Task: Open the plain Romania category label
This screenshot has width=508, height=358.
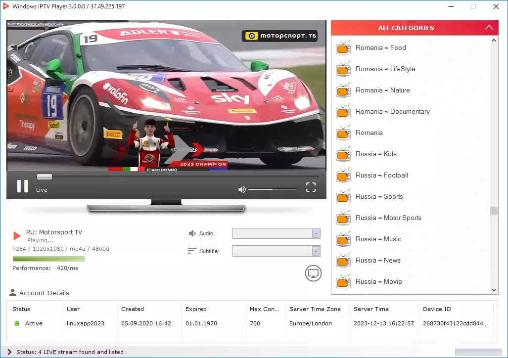Action: [369, 133]
